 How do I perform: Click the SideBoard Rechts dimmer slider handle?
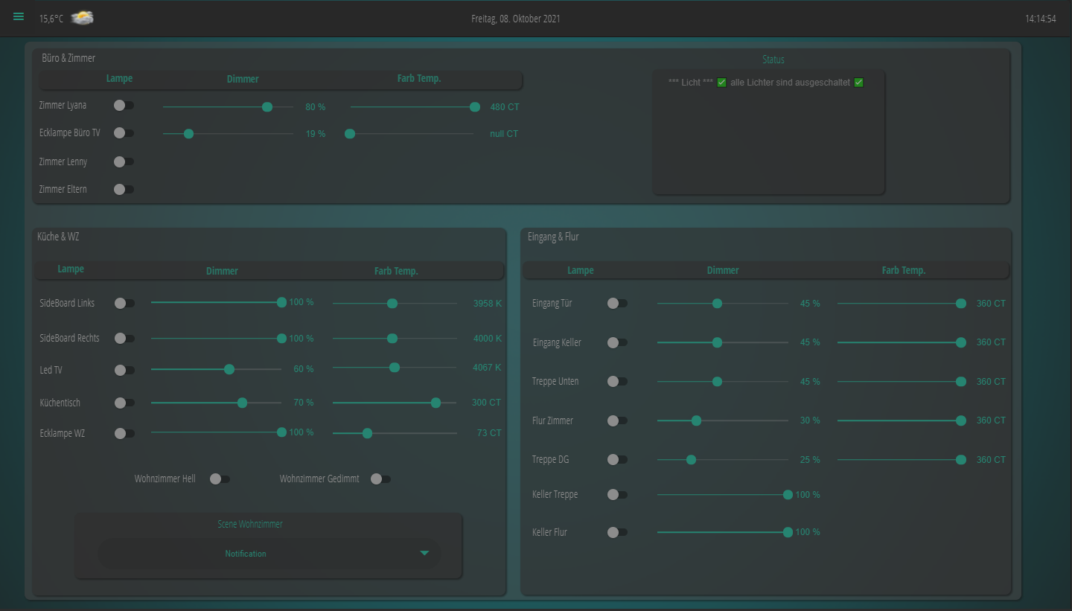281,338
